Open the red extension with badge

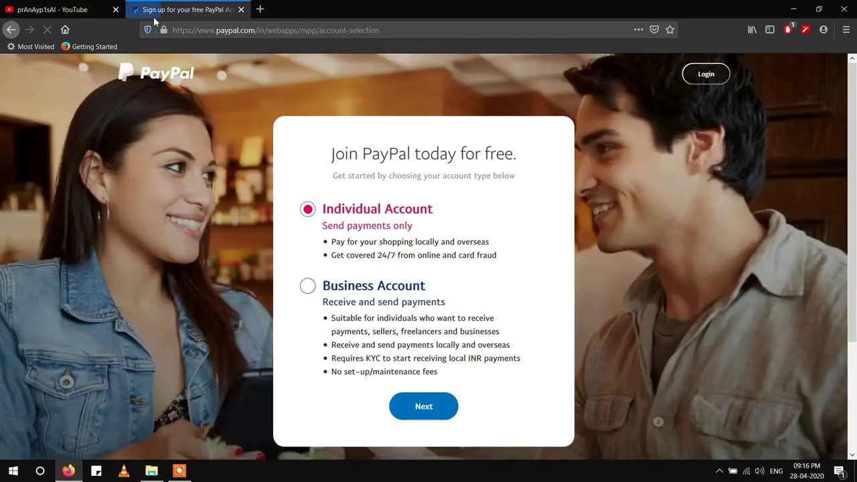[x=788, y=29]
